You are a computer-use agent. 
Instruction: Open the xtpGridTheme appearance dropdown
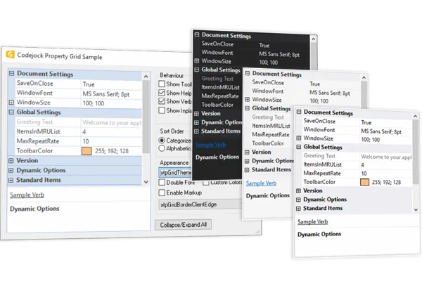point(176,172)
